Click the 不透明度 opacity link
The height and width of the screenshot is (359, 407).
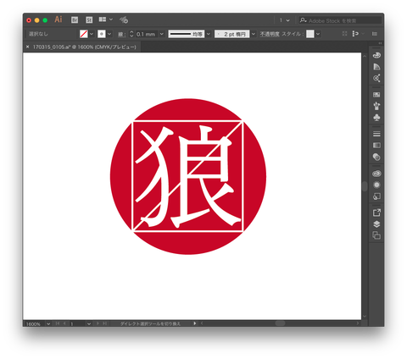pyautogui.click(x=270, y=34)
